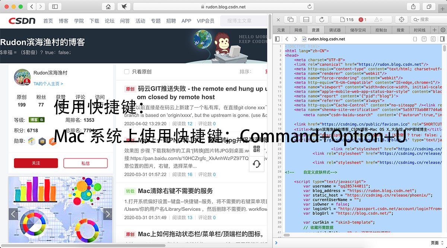The height and width of the screenshot is (248, 447).
Task: Open the 搜索 inspector tab
Action: (400, 30)
